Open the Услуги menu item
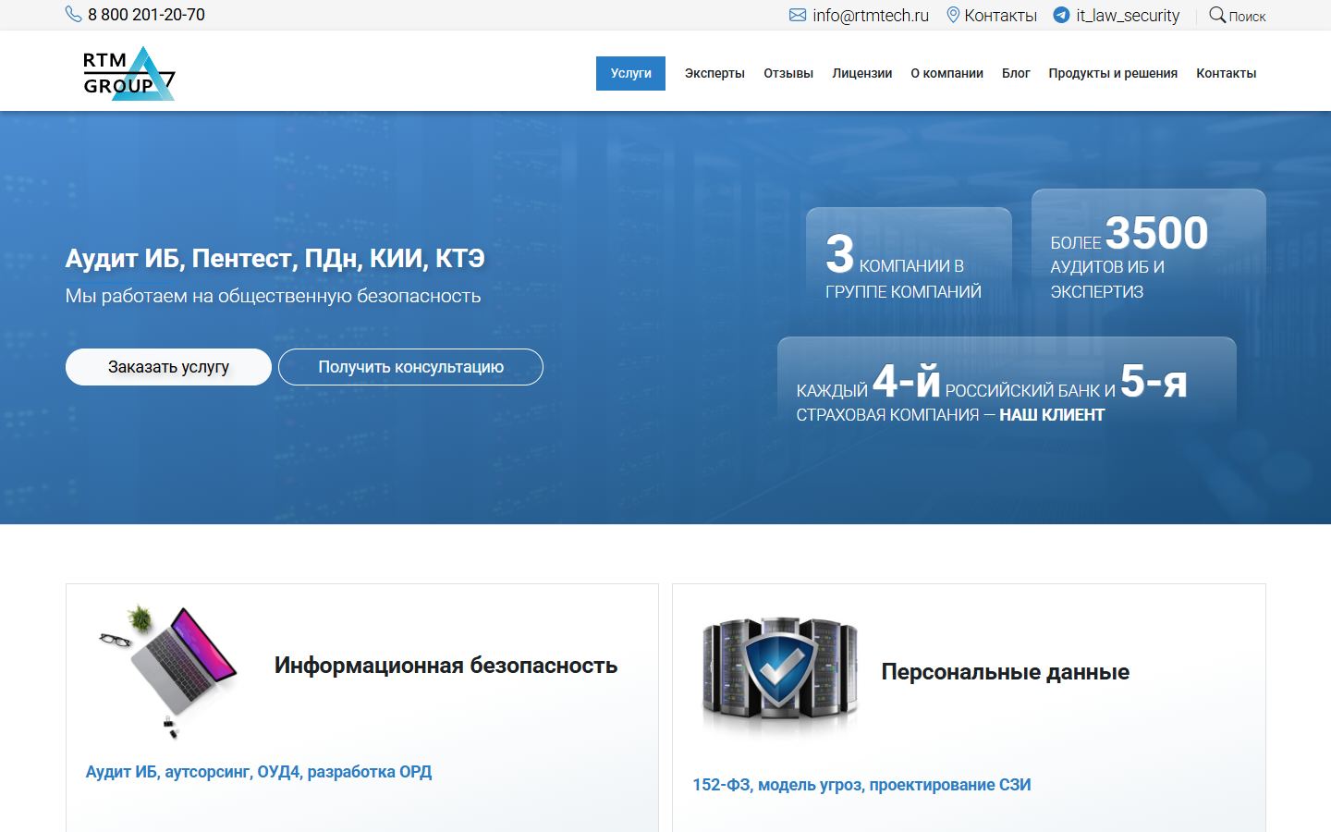The width and height of the screenshot is (1331, 832). (x=630, y=73)
